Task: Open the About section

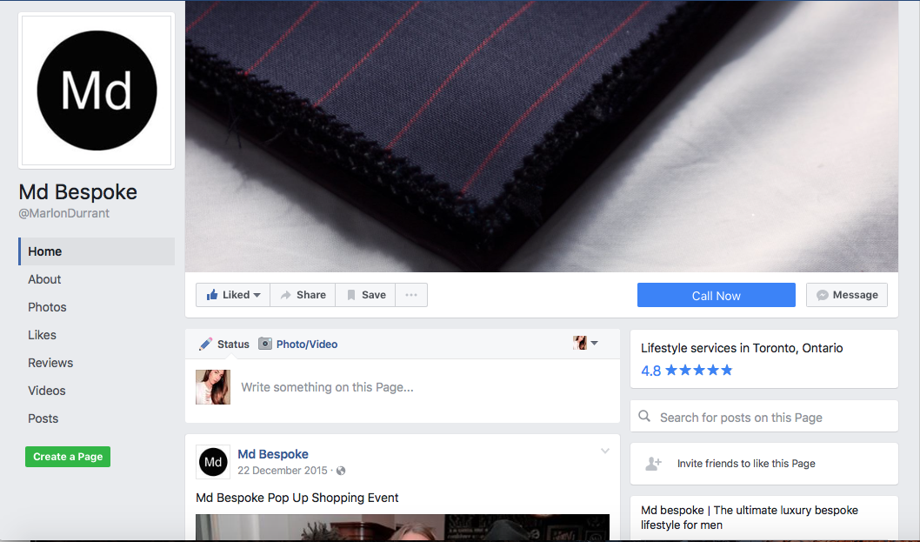Action: coord(44,279)
